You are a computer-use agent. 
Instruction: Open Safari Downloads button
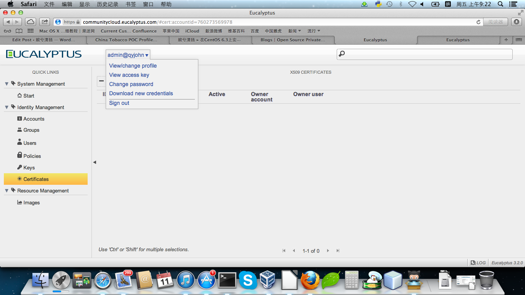(x=517, y=22)
